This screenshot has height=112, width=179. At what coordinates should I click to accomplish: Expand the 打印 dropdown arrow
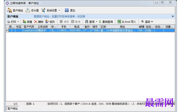click(x=18, y=21)
